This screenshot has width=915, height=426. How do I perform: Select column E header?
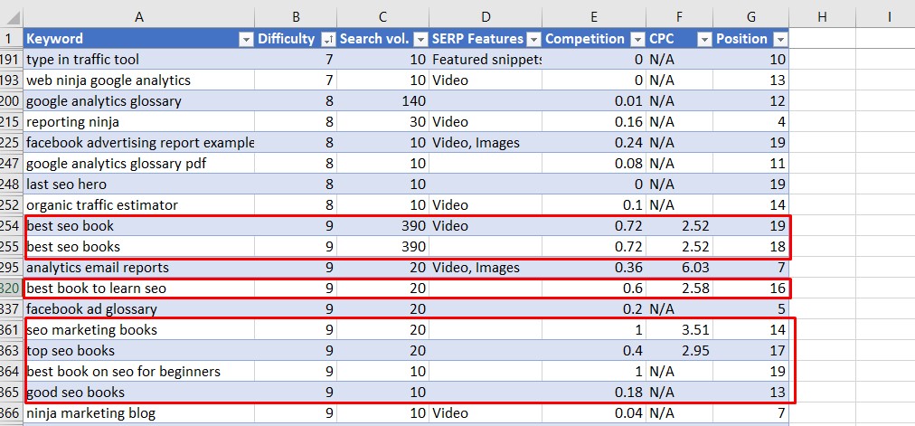click(x=594, y=17)
